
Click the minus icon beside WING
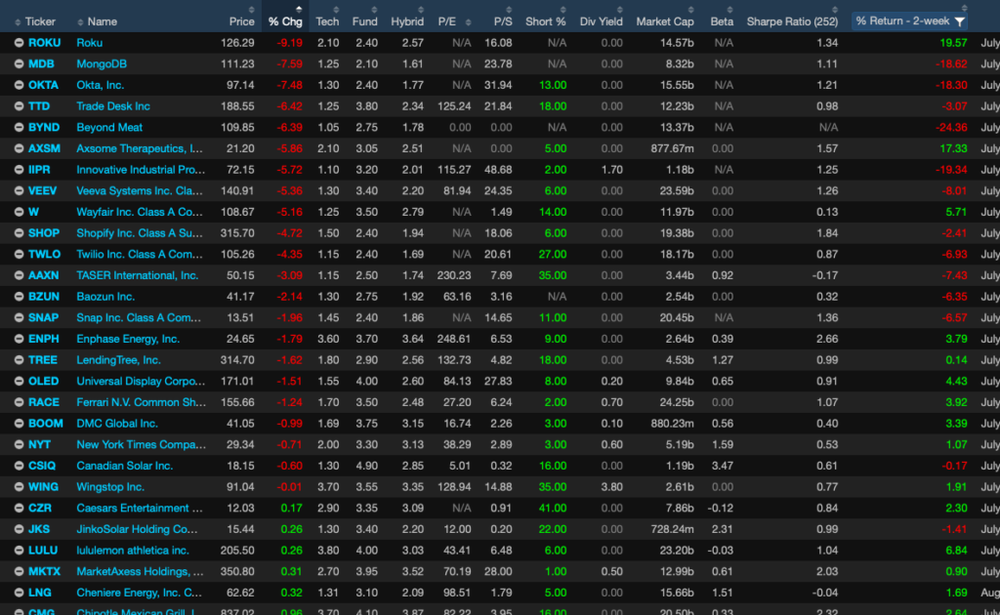pos(20,487)
